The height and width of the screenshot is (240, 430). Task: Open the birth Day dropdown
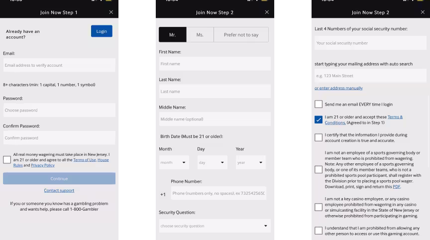point(212,162)
